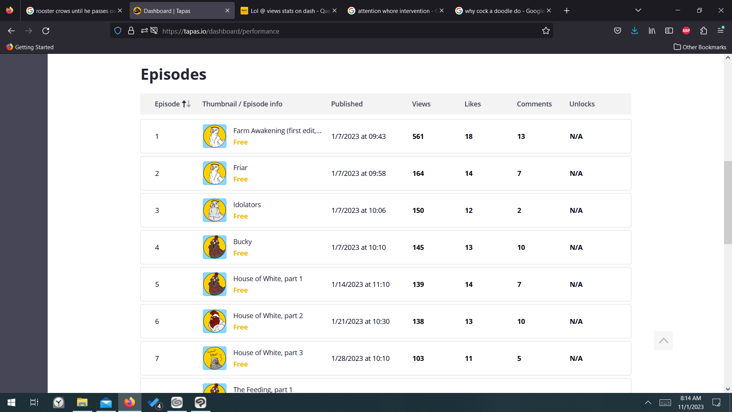The width and height of the screenshot is (732, 412).
Task: Switch to the attention whore intervention tab
Action: (393, 11)
